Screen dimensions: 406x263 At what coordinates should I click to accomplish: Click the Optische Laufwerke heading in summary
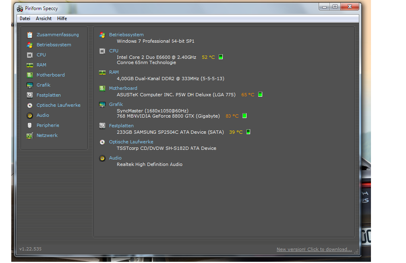pos(131,142)
